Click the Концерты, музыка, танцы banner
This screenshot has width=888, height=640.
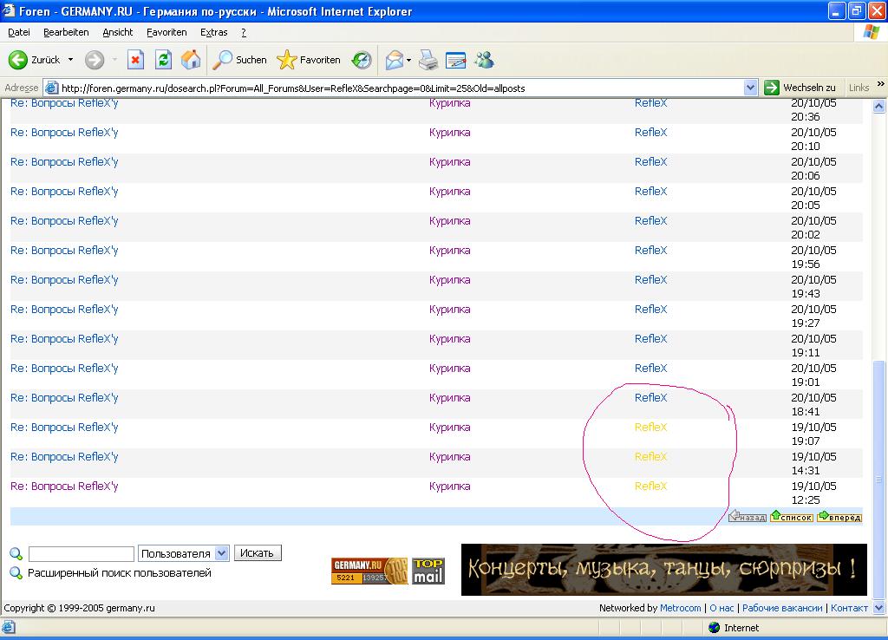[663, 570]
